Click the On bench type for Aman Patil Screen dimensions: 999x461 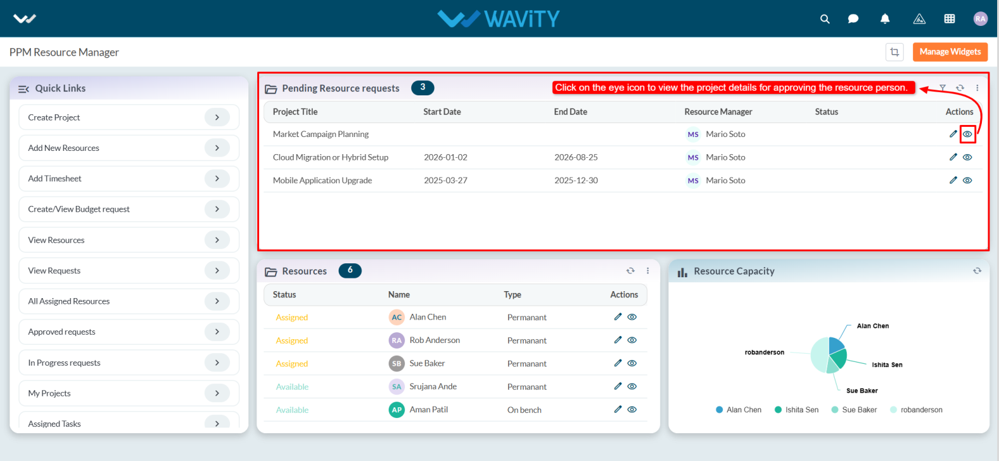[x=524, y=410]
